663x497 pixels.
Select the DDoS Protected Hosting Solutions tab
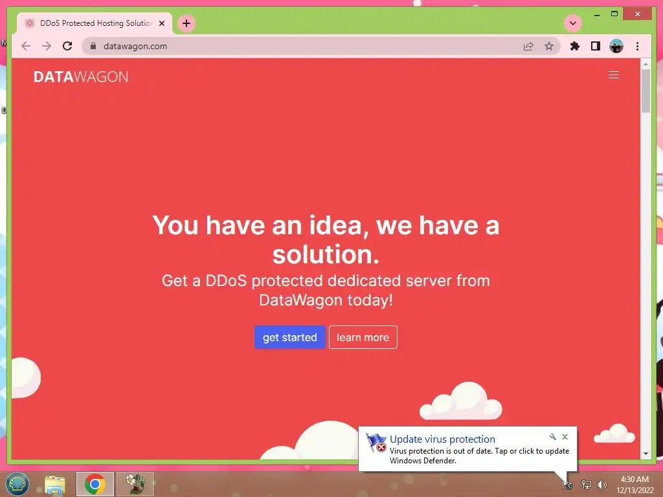95,23
